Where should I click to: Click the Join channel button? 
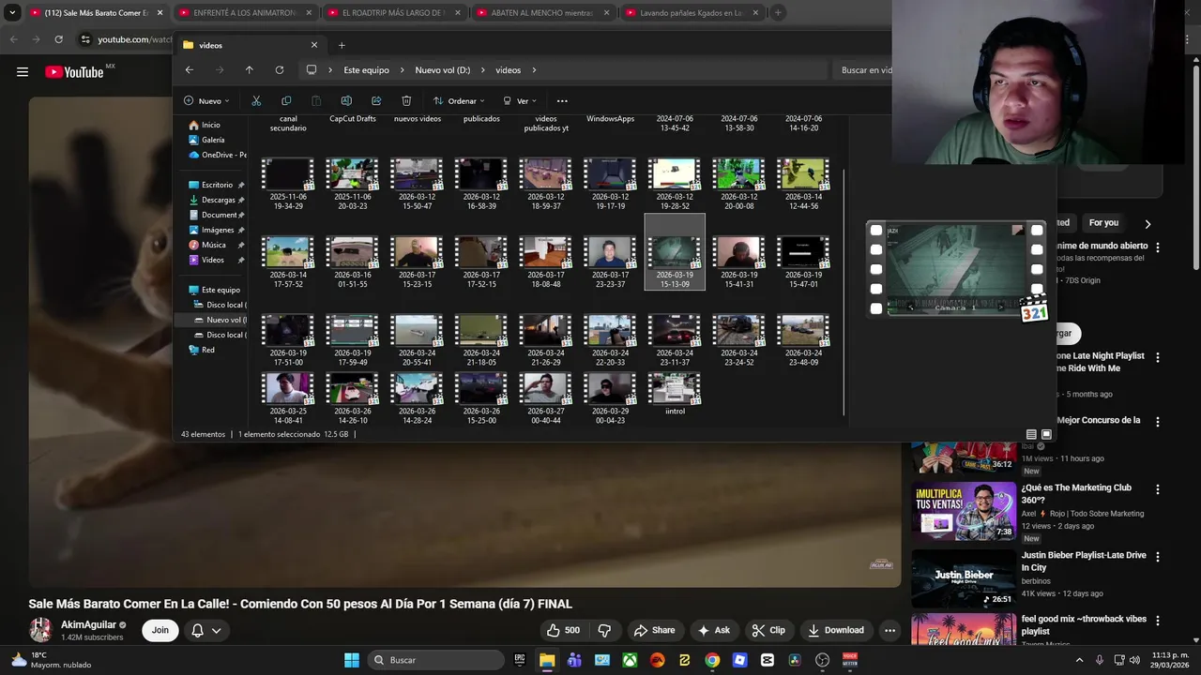click(160, 630)
